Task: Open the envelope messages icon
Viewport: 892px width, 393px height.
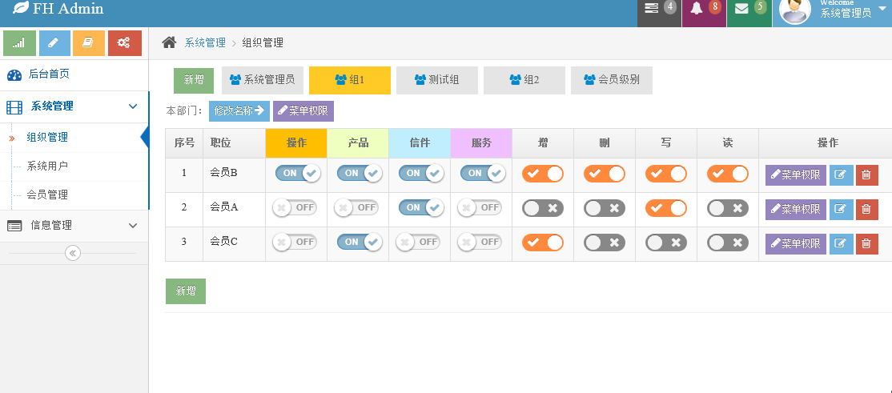Action: coord(741,9)
